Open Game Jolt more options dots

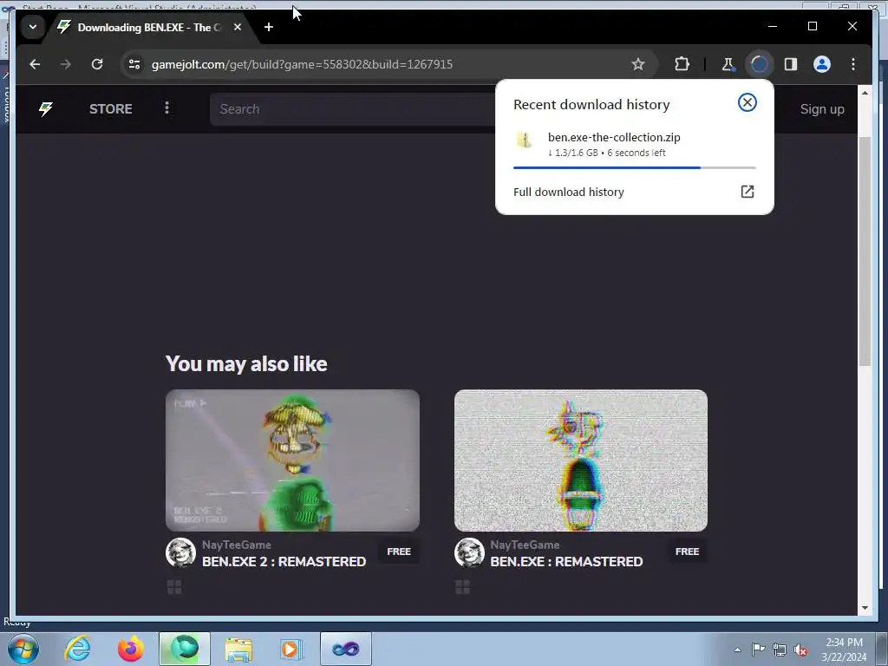point(166,108)
